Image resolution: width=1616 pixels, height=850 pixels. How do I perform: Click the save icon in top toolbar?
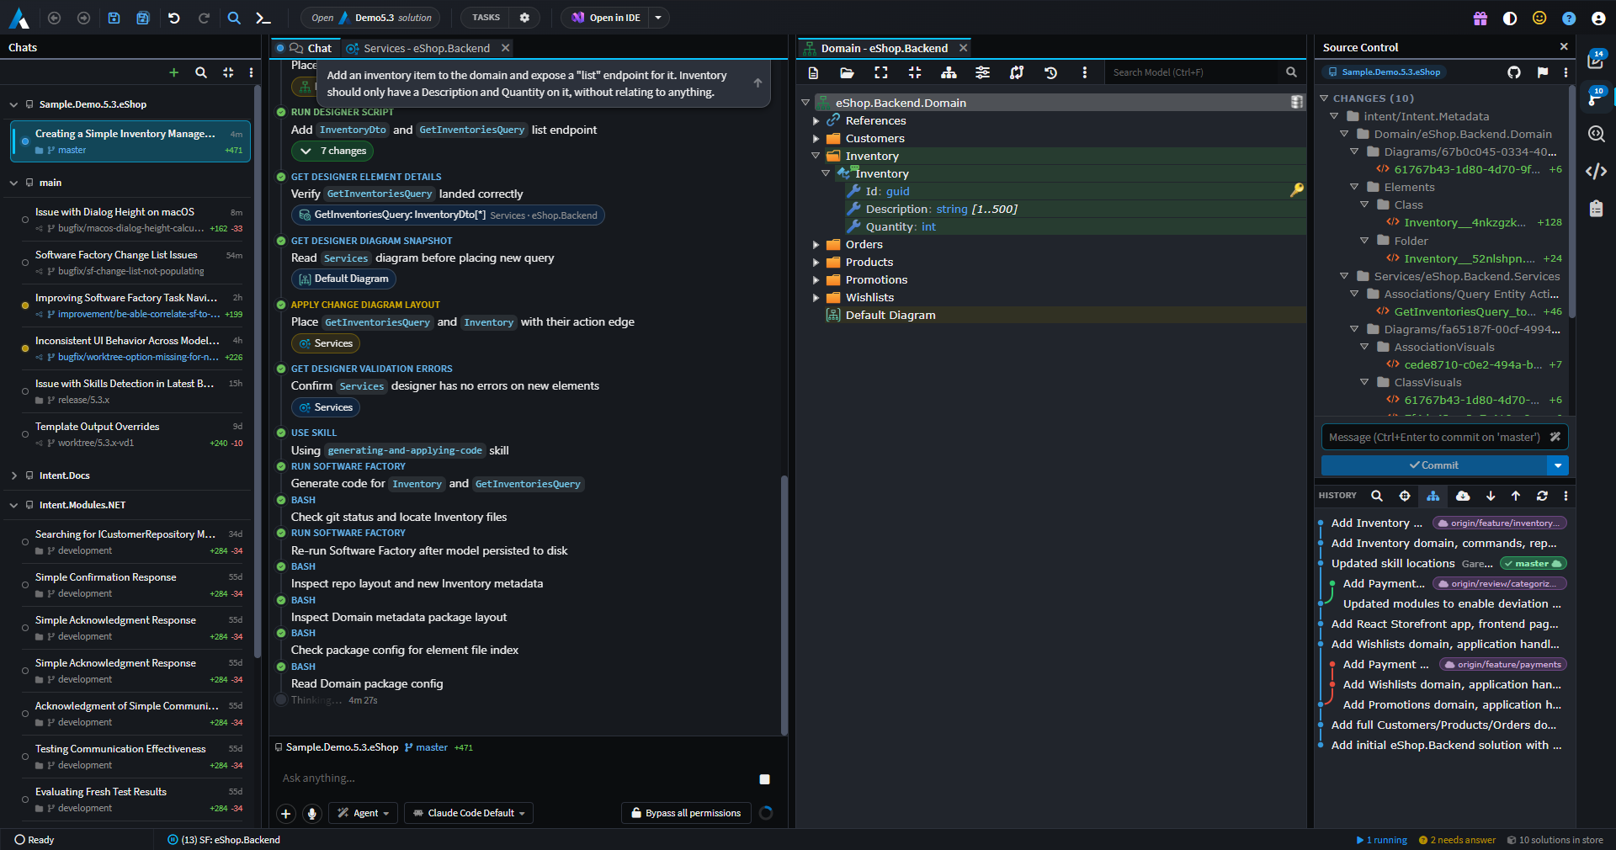pos(114,18)
